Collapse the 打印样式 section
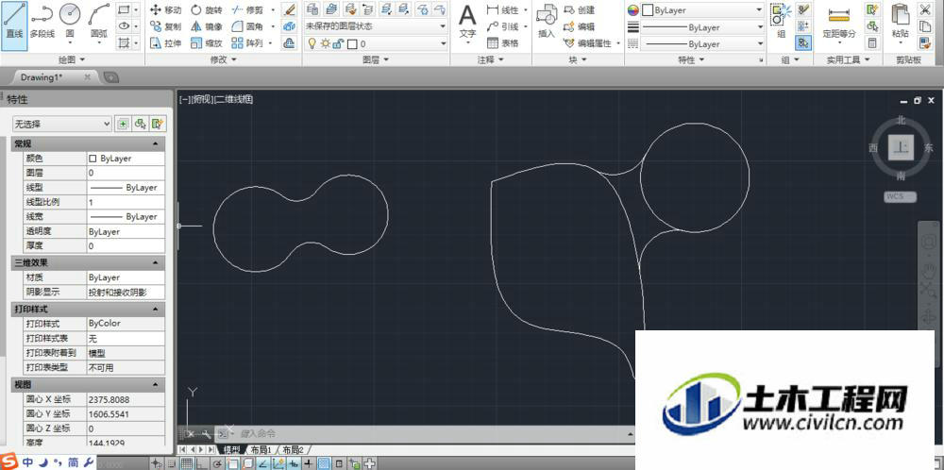Image resolution: width=944 pixels, height=470 pixels. tap(156, 309)
